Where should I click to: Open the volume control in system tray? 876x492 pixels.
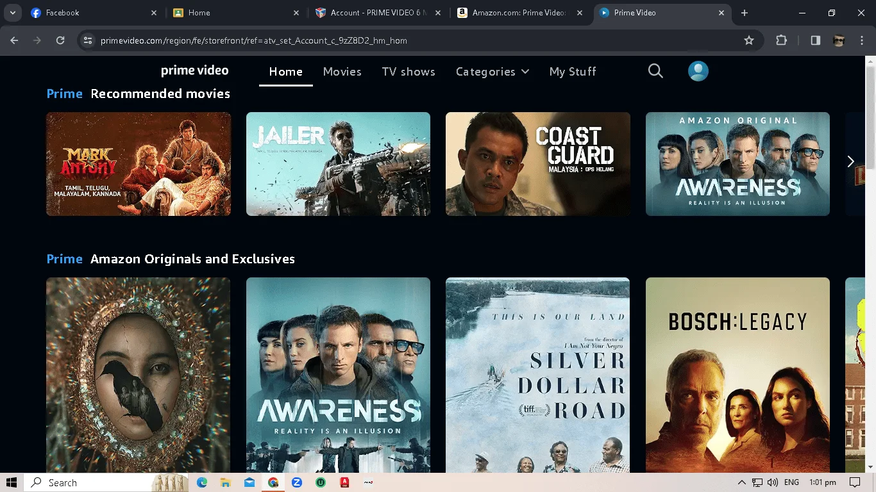click(772, 482)
